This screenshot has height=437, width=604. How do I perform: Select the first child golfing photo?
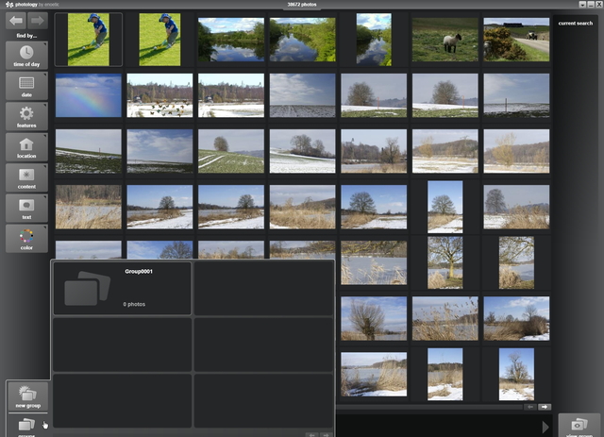click(x=89, y=40)
